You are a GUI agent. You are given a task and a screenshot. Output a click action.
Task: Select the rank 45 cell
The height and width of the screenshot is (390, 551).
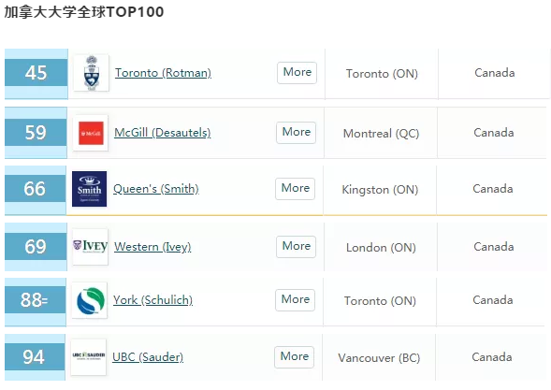point(36,73)
